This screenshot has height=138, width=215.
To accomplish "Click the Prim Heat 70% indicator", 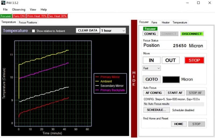I will click(37, 16).
